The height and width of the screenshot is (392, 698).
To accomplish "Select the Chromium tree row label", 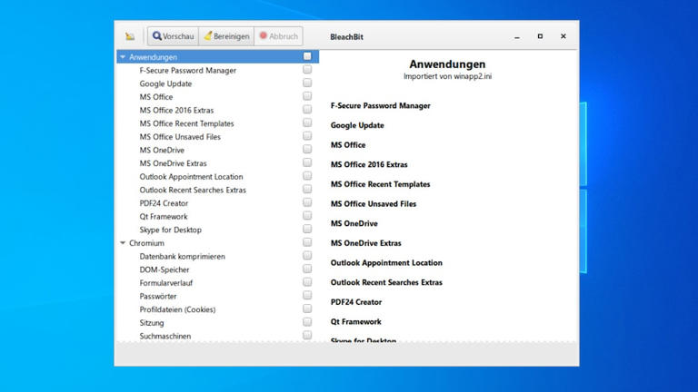I will (146, 243).
